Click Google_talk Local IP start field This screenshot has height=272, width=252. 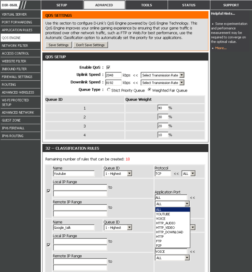click(x=80, y=241)
